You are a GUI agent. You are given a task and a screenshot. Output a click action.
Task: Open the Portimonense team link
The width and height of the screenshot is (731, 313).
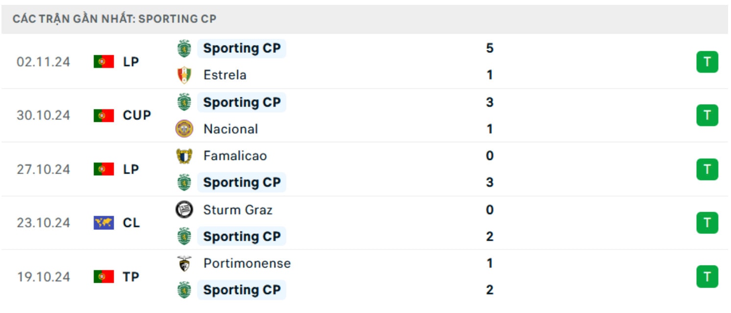247,264
